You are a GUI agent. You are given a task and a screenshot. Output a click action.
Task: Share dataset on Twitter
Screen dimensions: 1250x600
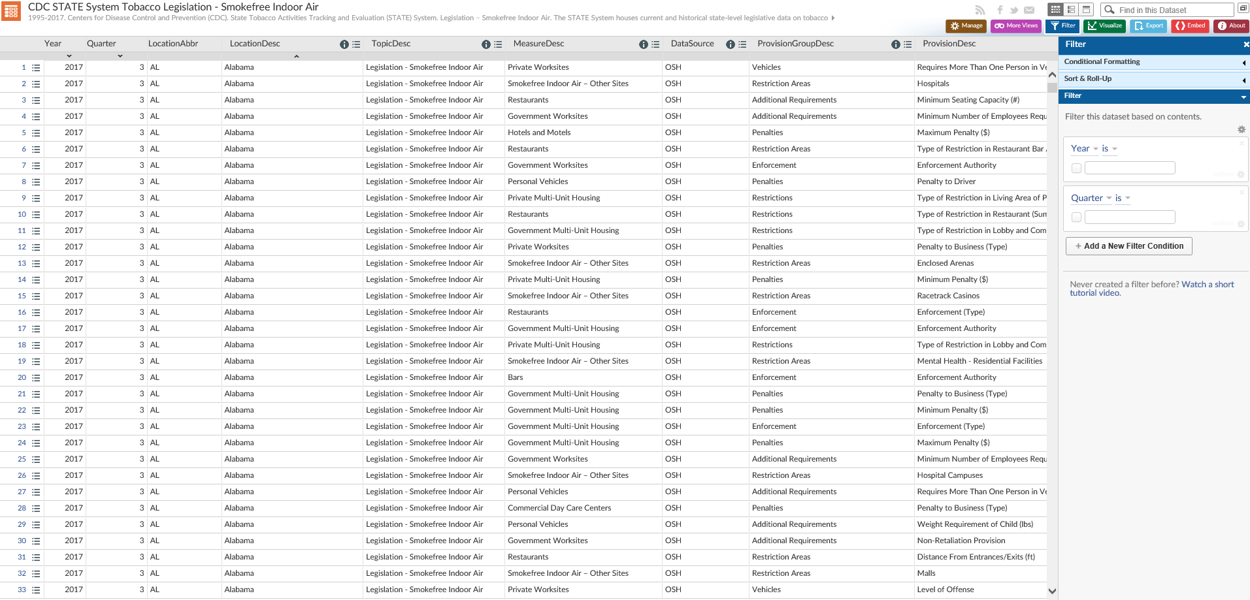1014,10
